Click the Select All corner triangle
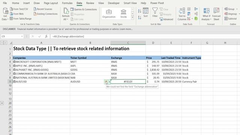Image resolution: width=240 pixels, height=135 pixels. tap(11, 43)
